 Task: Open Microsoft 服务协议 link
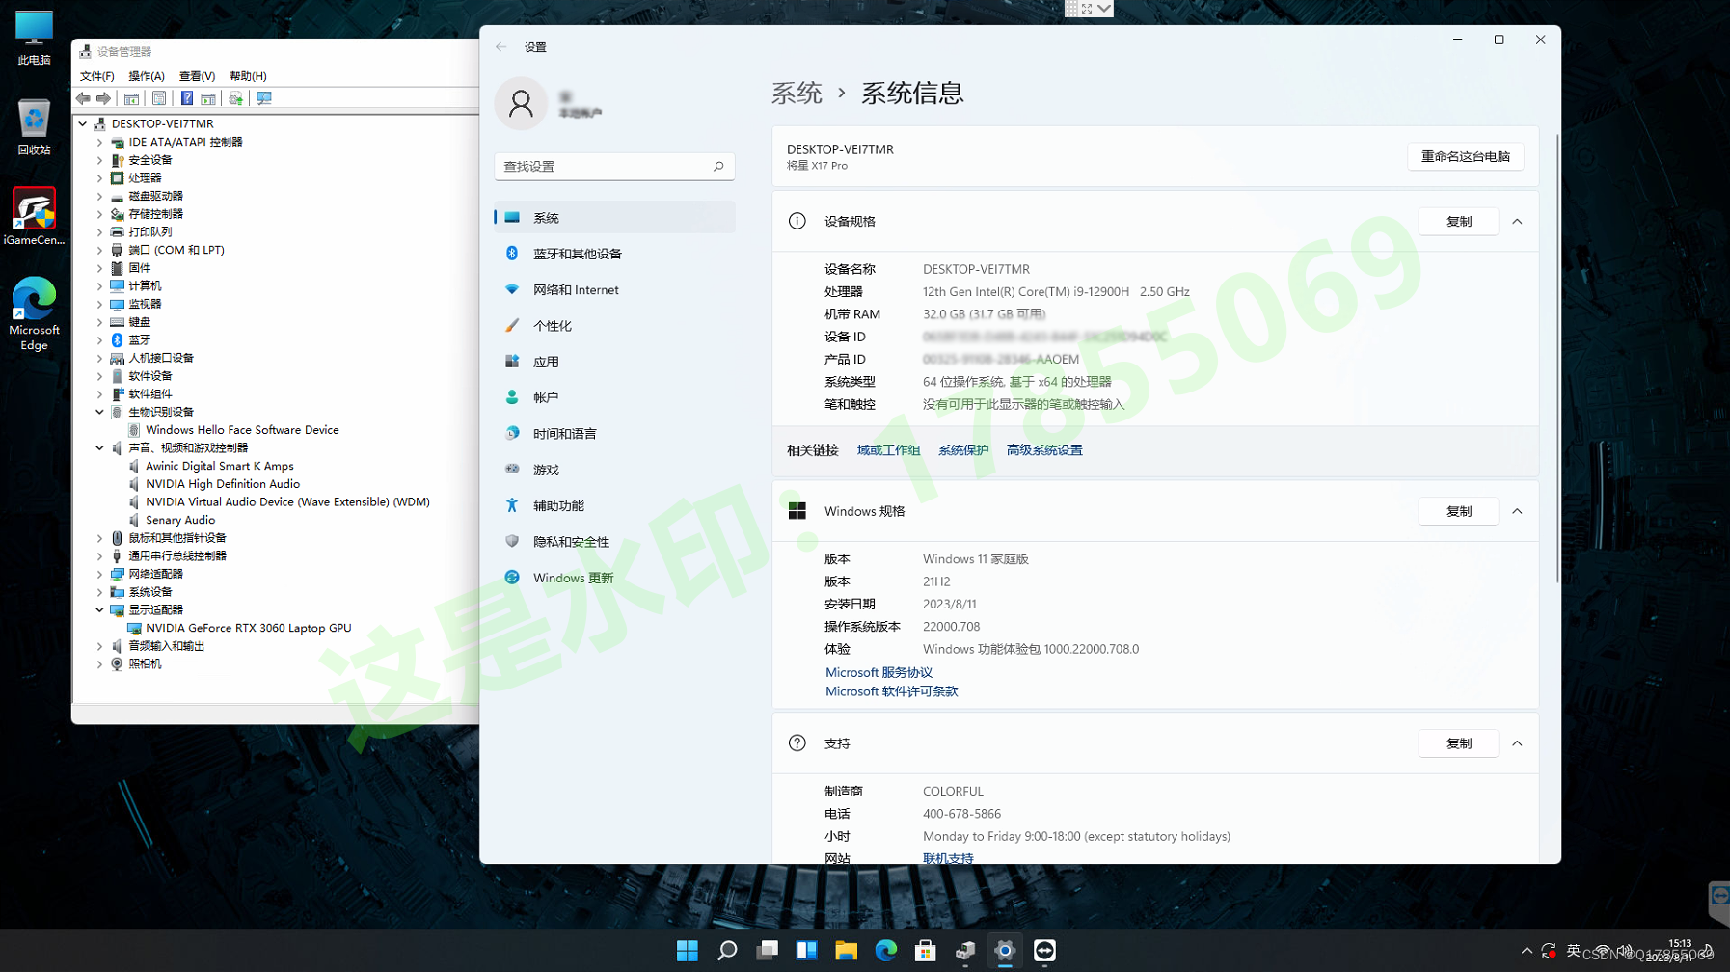click(879, 672)
